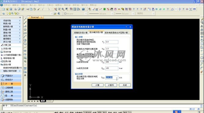
Task: Switch to 按稳定负荷计算 tab
Action: 81,33
